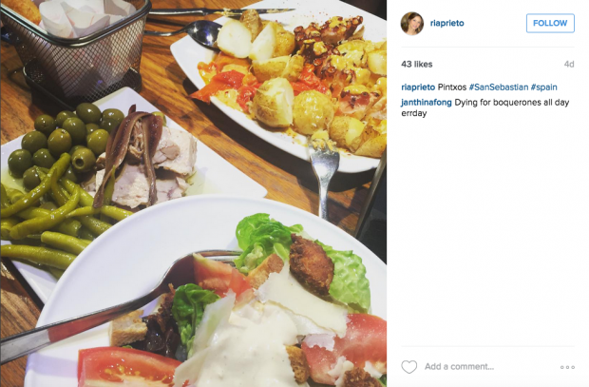589x387 pixels.
Task: Click the FOLLOW button
Action: click(550, 23)
